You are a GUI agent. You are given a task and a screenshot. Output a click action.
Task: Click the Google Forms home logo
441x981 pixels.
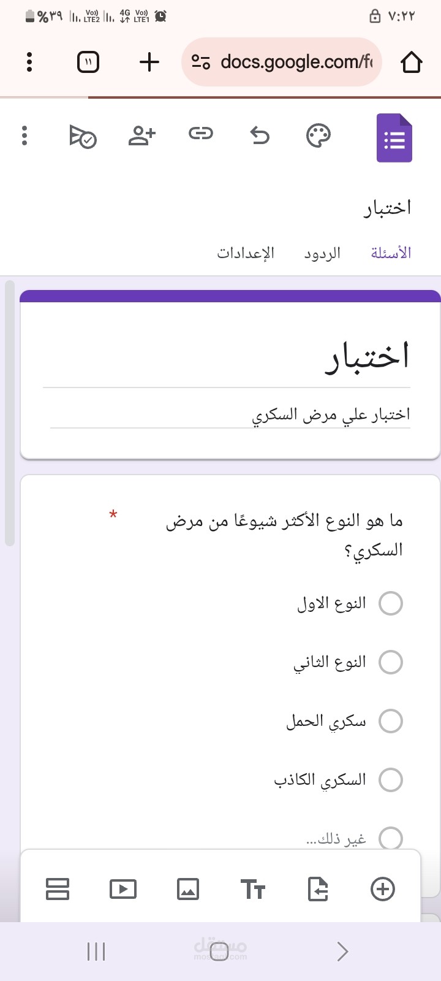point(394,138)
